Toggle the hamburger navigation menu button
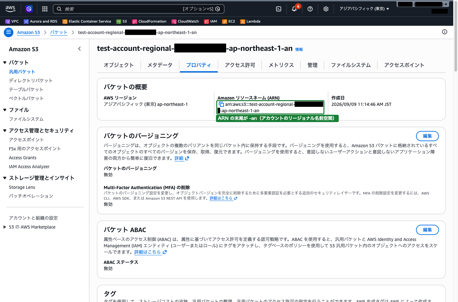The width and height of the screenshot is (458, 302). pyautogui.click(x=9, y=32)
